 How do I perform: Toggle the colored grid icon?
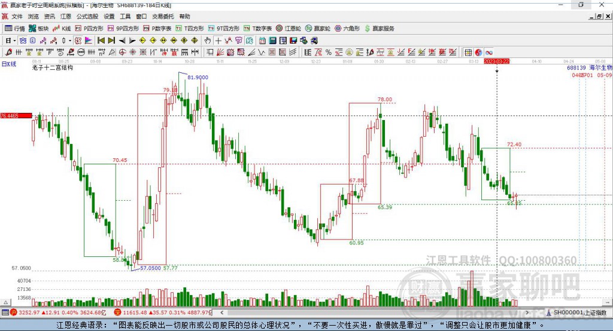pyautogui.click(x=468, y=53)
